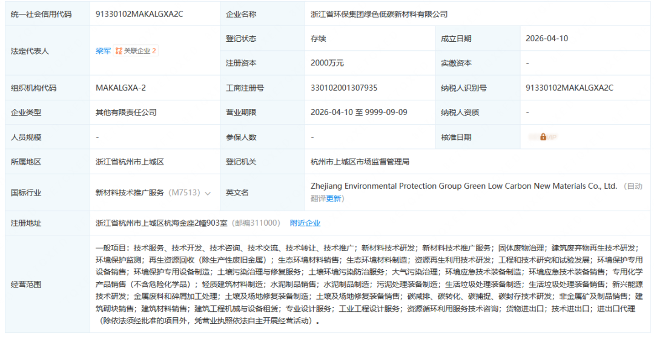Click the 注册资本 label cell

[x=262, y=63]
